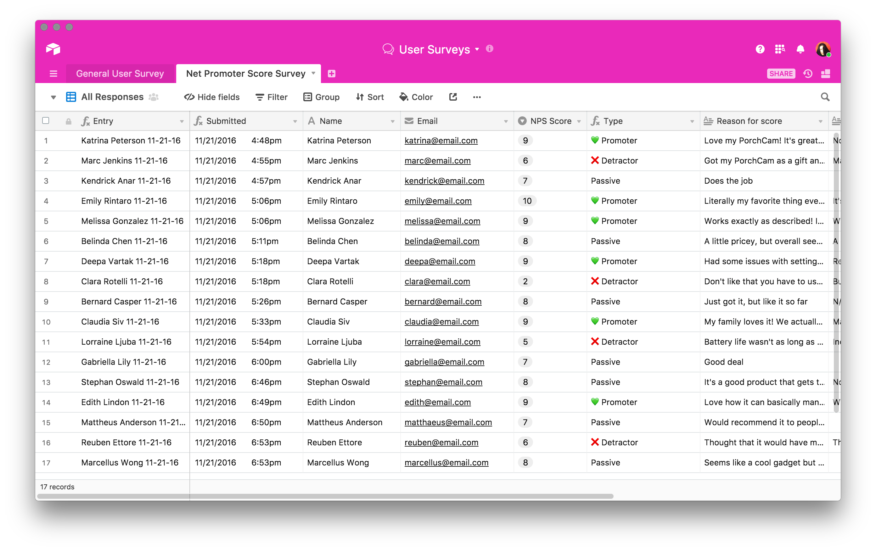Expand the All Responses views list

click(x=53, y=97)
